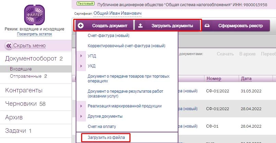
Task: Choose Счет на оплату from the menu
Action: pos(102,126)
